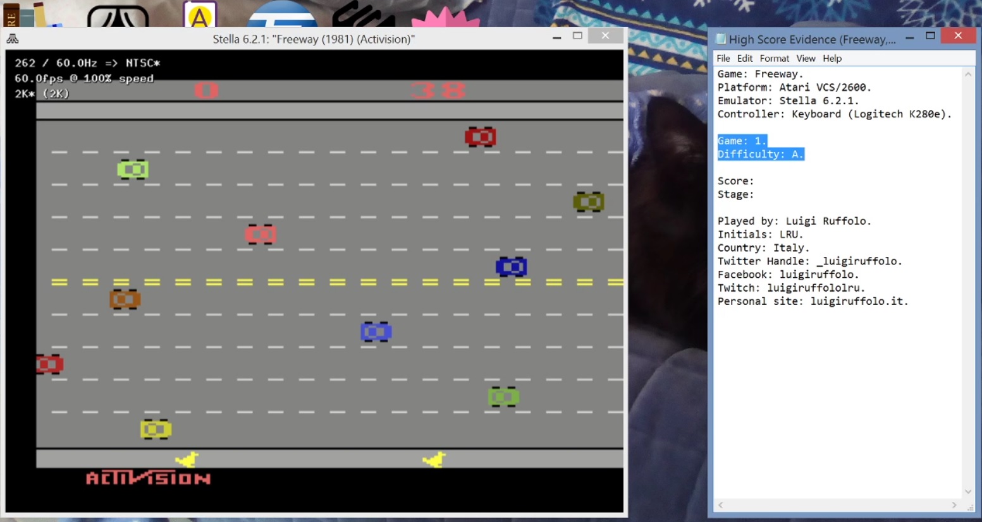Click the 'Game: Freeway.' line

click(760, 74)
